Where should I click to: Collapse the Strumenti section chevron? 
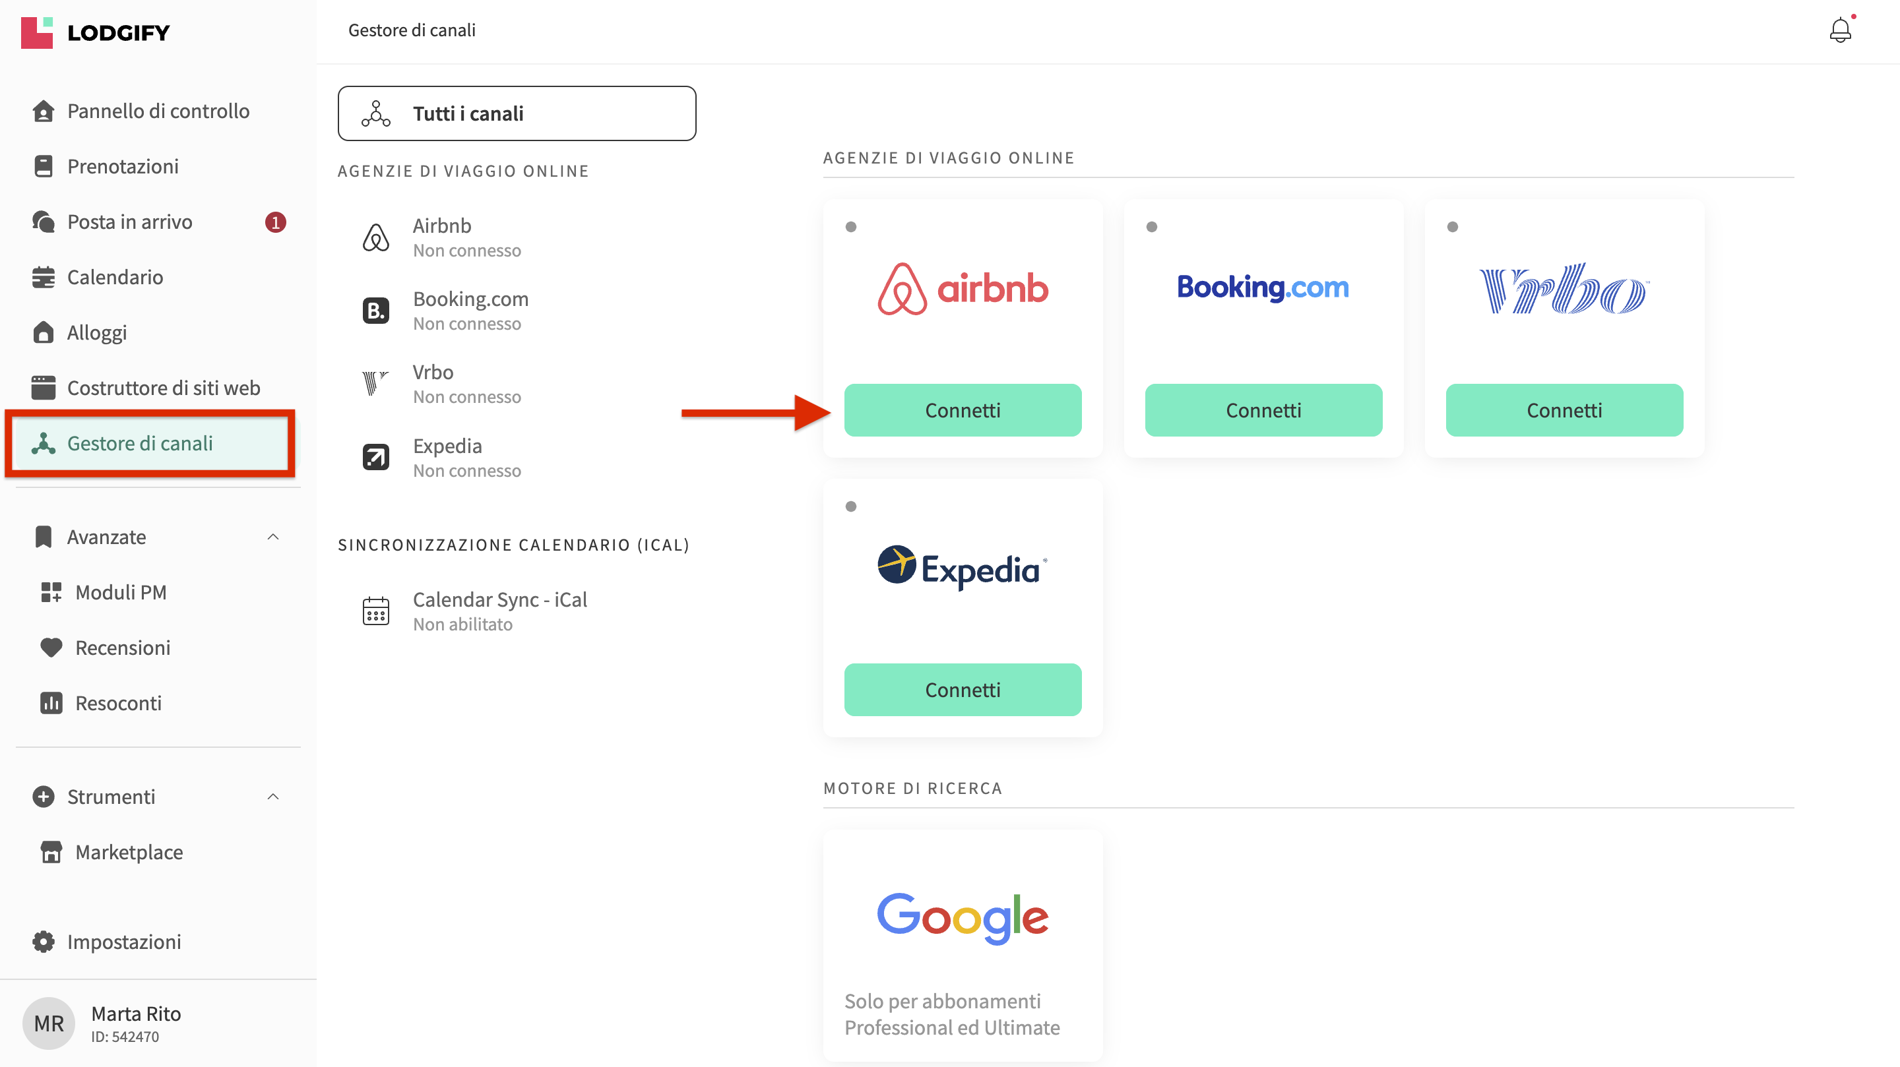[273, 797]
